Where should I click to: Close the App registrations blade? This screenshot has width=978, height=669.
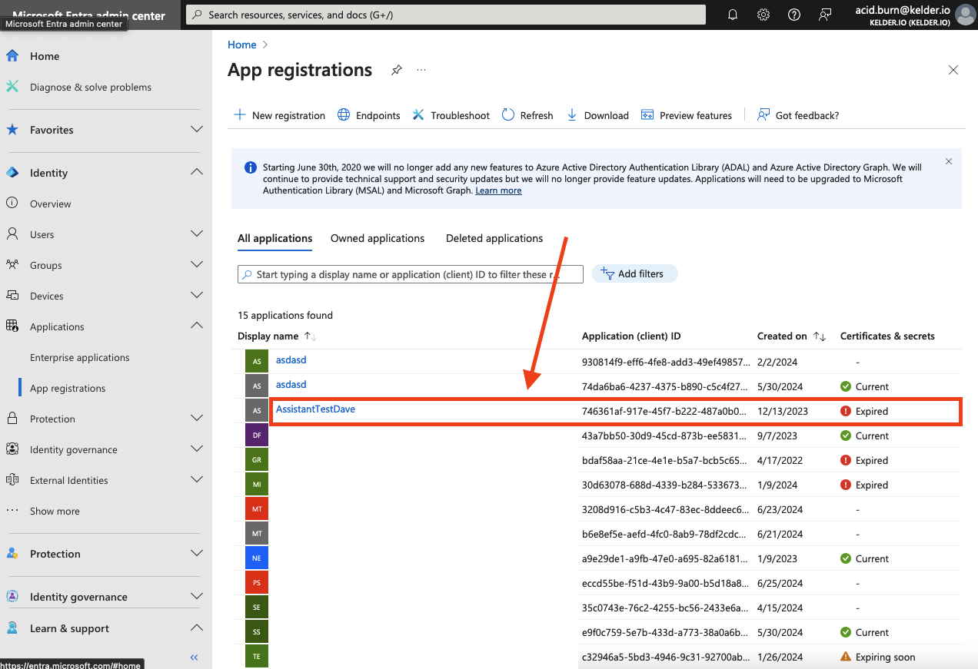(953, 70)
